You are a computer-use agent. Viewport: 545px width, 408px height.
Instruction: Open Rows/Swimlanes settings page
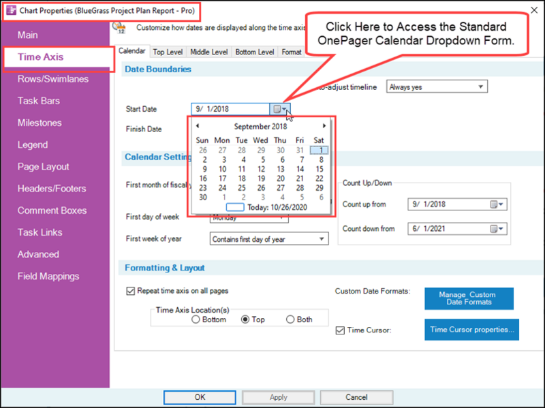point(53,79)
